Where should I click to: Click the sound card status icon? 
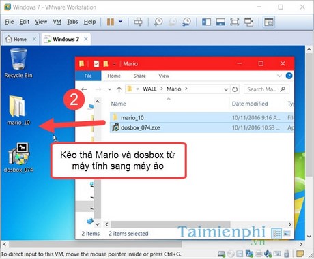point(268,254)
